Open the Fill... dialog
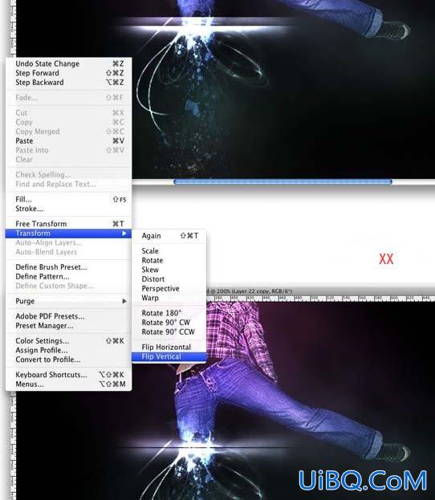 tap(68, 200)
